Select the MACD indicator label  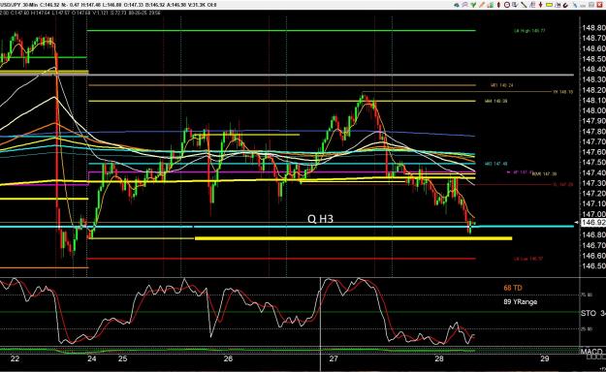[x=591, y=352]
